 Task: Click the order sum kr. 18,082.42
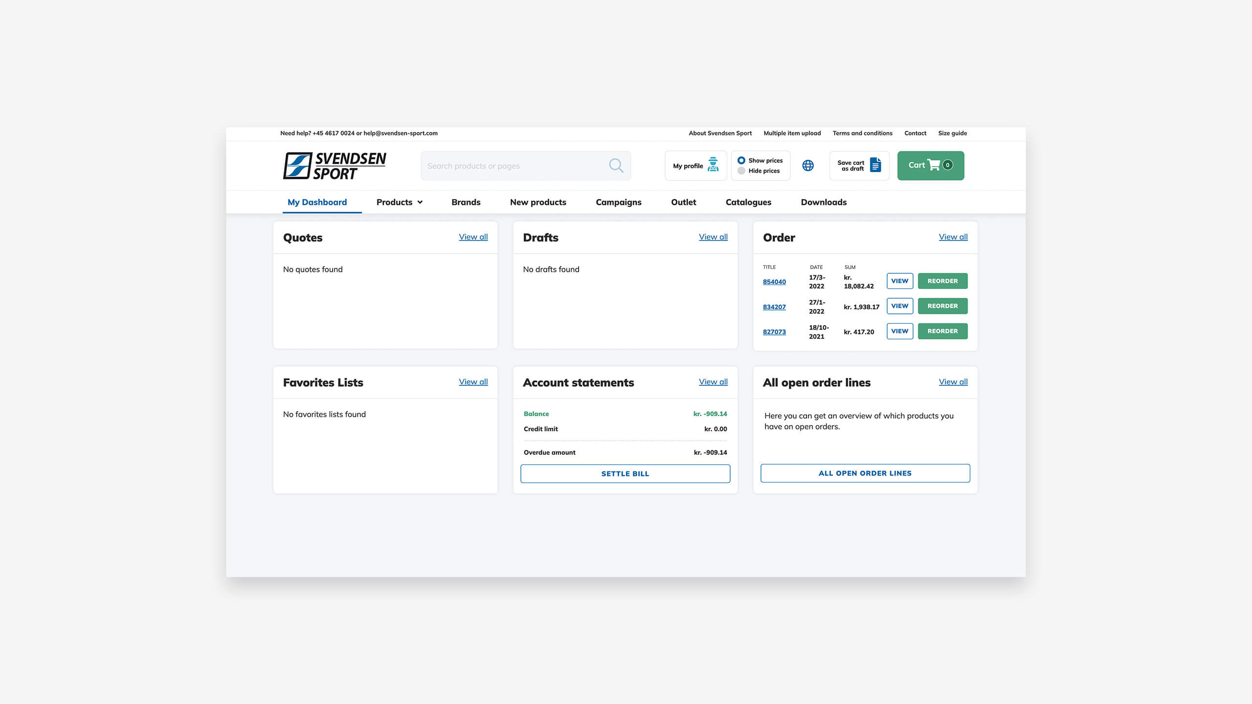click(x=858, y=282)
